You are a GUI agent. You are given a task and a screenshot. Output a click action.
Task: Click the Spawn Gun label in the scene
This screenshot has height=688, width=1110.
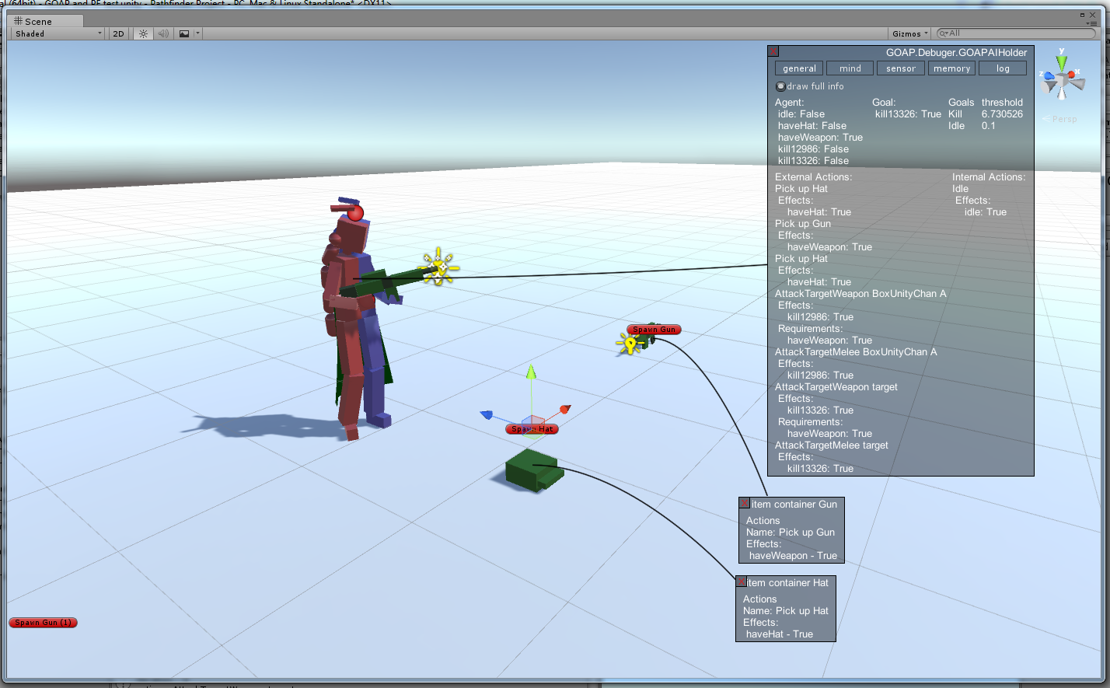point(654,330)
